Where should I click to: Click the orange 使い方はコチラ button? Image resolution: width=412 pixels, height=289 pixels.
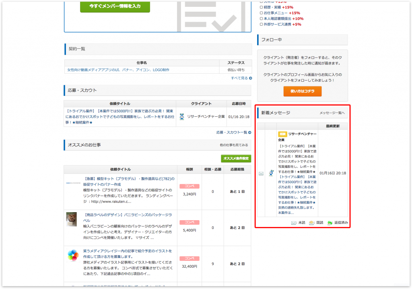tap(302, 91)
